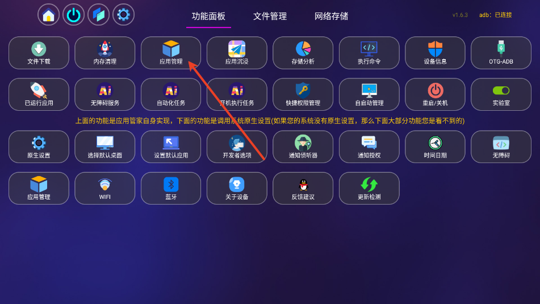Open the gear settings icon in top bar
The width and height of the screenshot is (540, 304).
(123, 15)
